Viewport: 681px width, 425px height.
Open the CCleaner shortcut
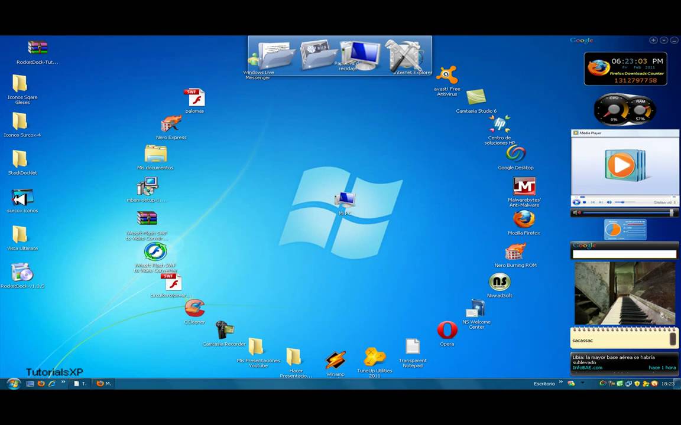tap(194, 308)
